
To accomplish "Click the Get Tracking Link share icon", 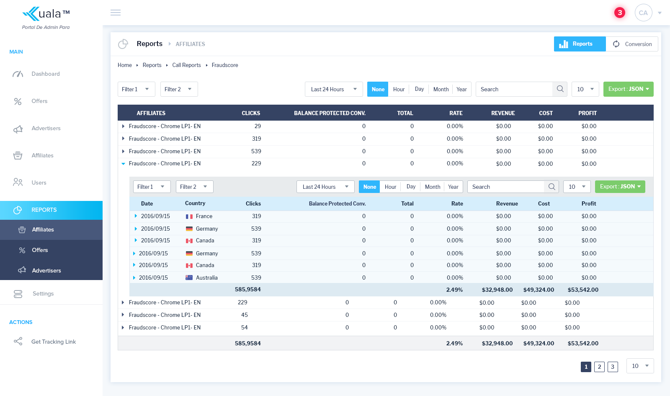I will 18,342.
